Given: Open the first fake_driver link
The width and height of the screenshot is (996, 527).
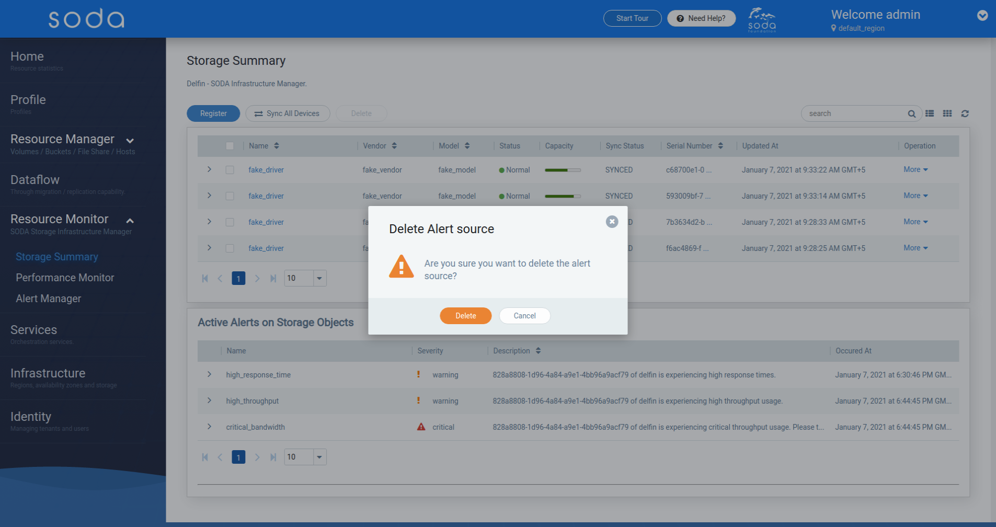Looking at the screenshot, I should point(266,170).
